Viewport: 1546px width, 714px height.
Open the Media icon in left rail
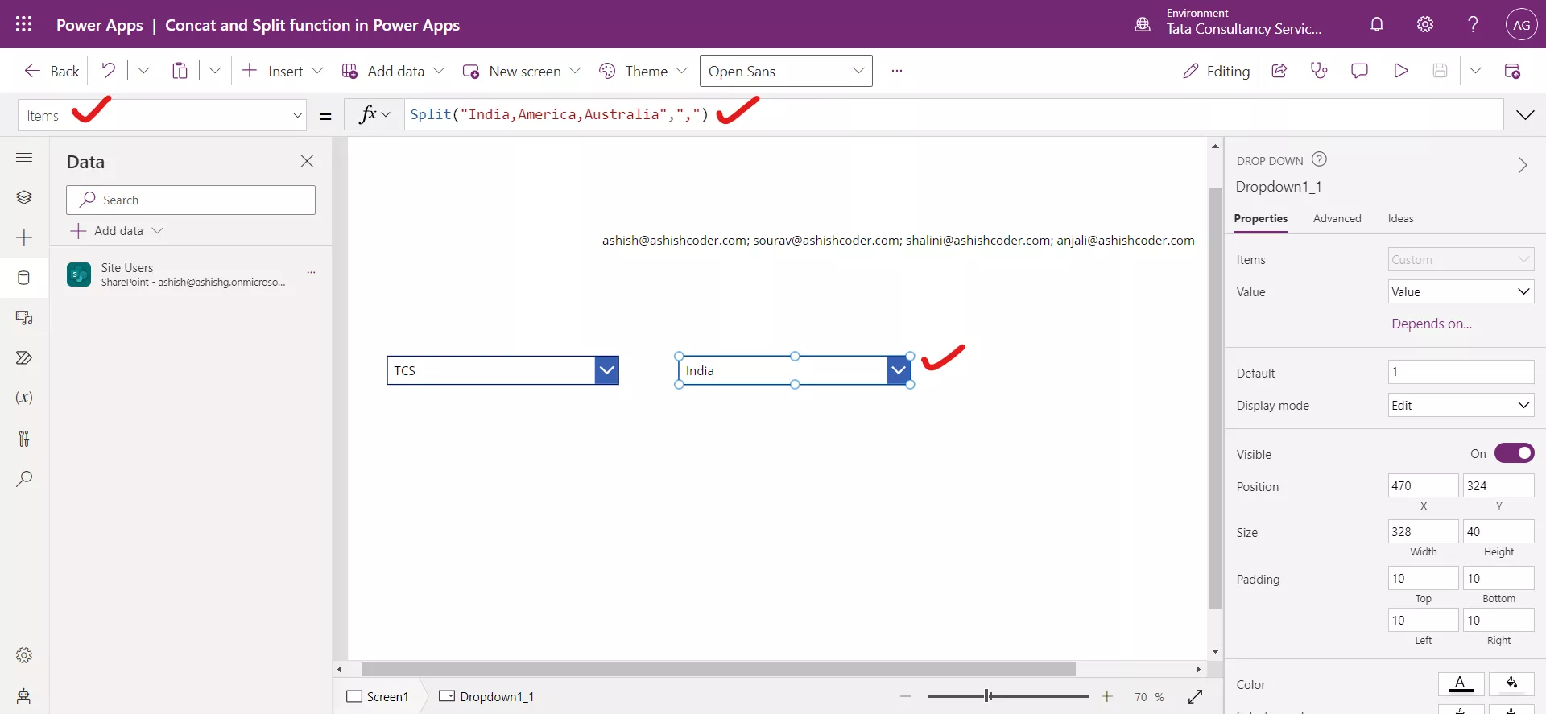point(24,318)
